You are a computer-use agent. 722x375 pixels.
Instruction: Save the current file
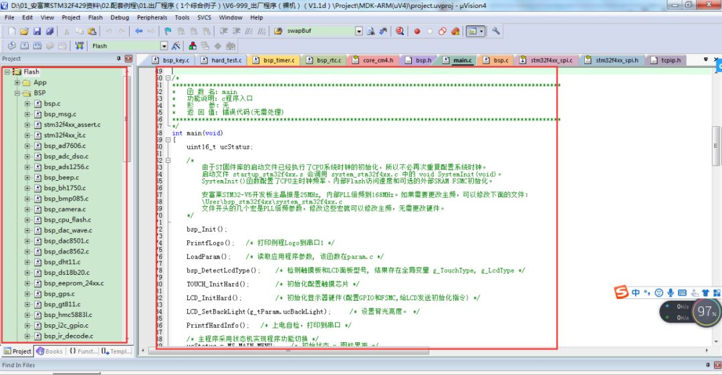coord(37,31)
